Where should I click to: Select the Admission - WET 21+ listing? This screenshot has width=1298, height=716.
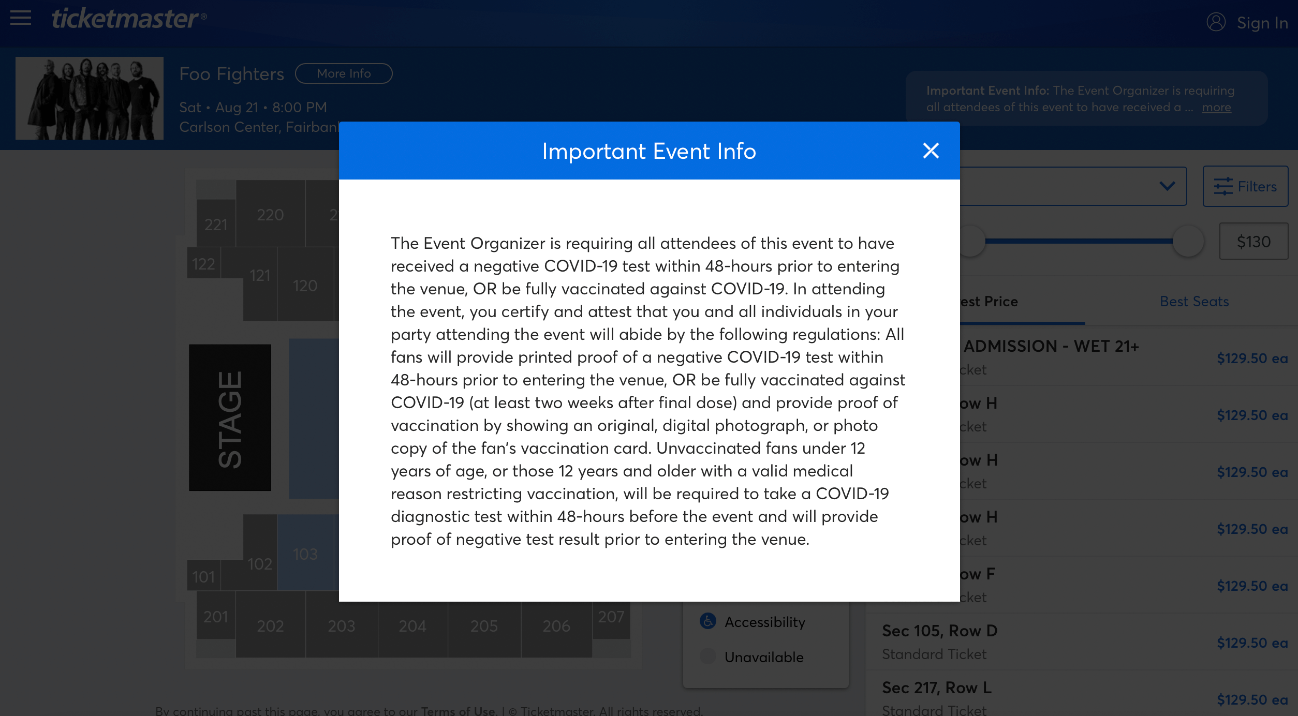(x=1128, y=357)
